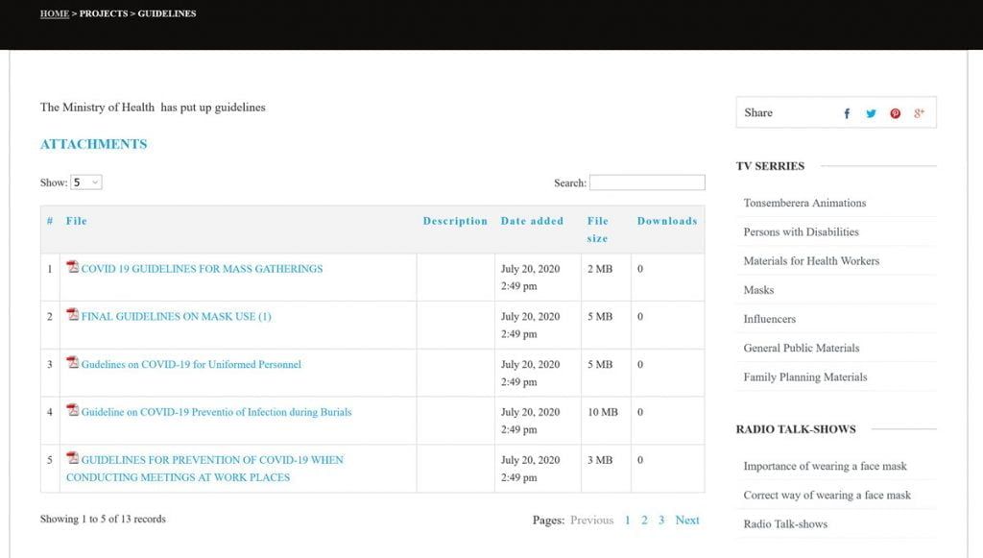Go to page 3 of attachments
The height and width of the screenshot is (558, 983).
click(x=660, y=520)
